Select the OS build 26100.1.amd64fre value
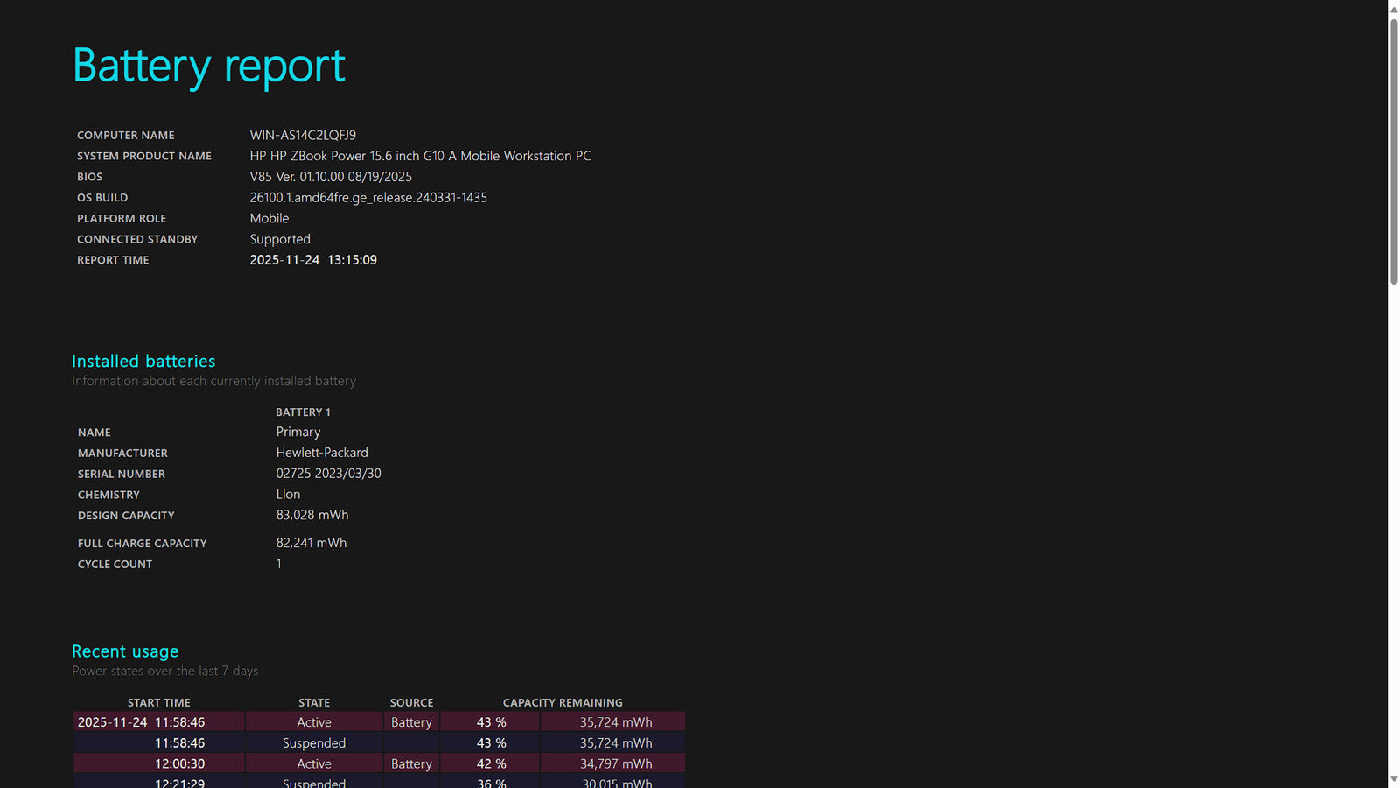Viewport: 1400px width, 788px height. click(368, 198)
